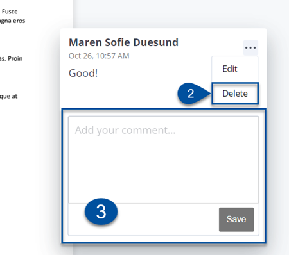This screenshot has height=255, width=289.
Task: Focus the Add your comment field
Action: pyautogui.click(x=163, y=160)
